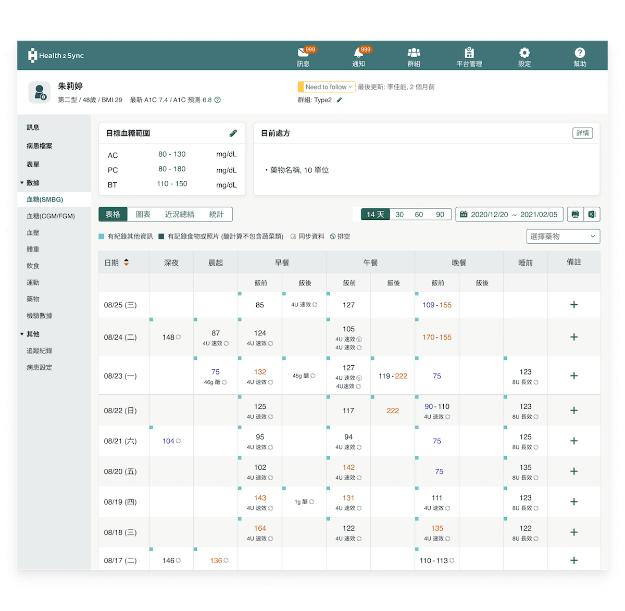Open 平台管理 platform management icon
This screenshot has height=611, width=625.
point(469,53)
